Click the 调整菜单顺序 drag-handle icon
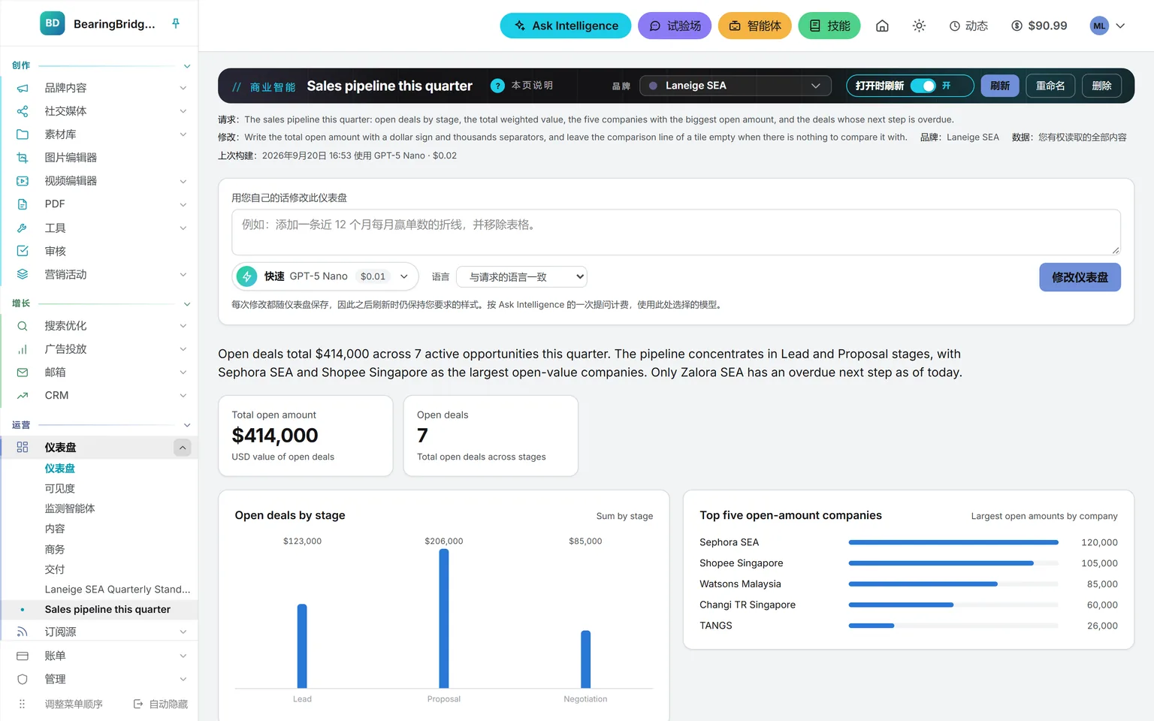Image resolution: width=1154 pixels, height=721 pixels. pos(23,704)
